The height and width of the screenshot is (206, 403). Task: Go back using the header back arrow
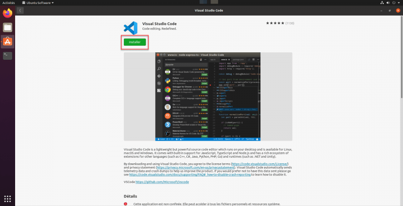tap(20, 10)
